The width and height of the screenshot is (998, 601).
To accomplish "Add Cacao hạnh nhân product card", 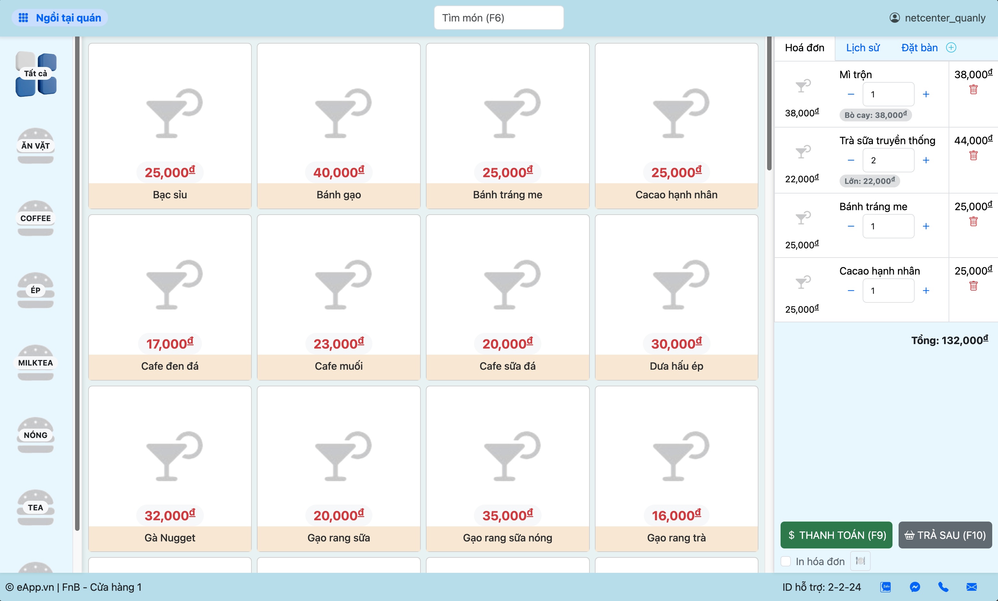I will point(676,126).
